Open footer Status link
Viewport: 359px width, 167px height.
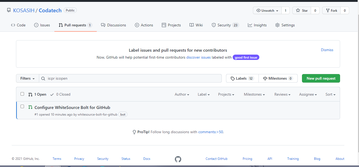point(126,159)
